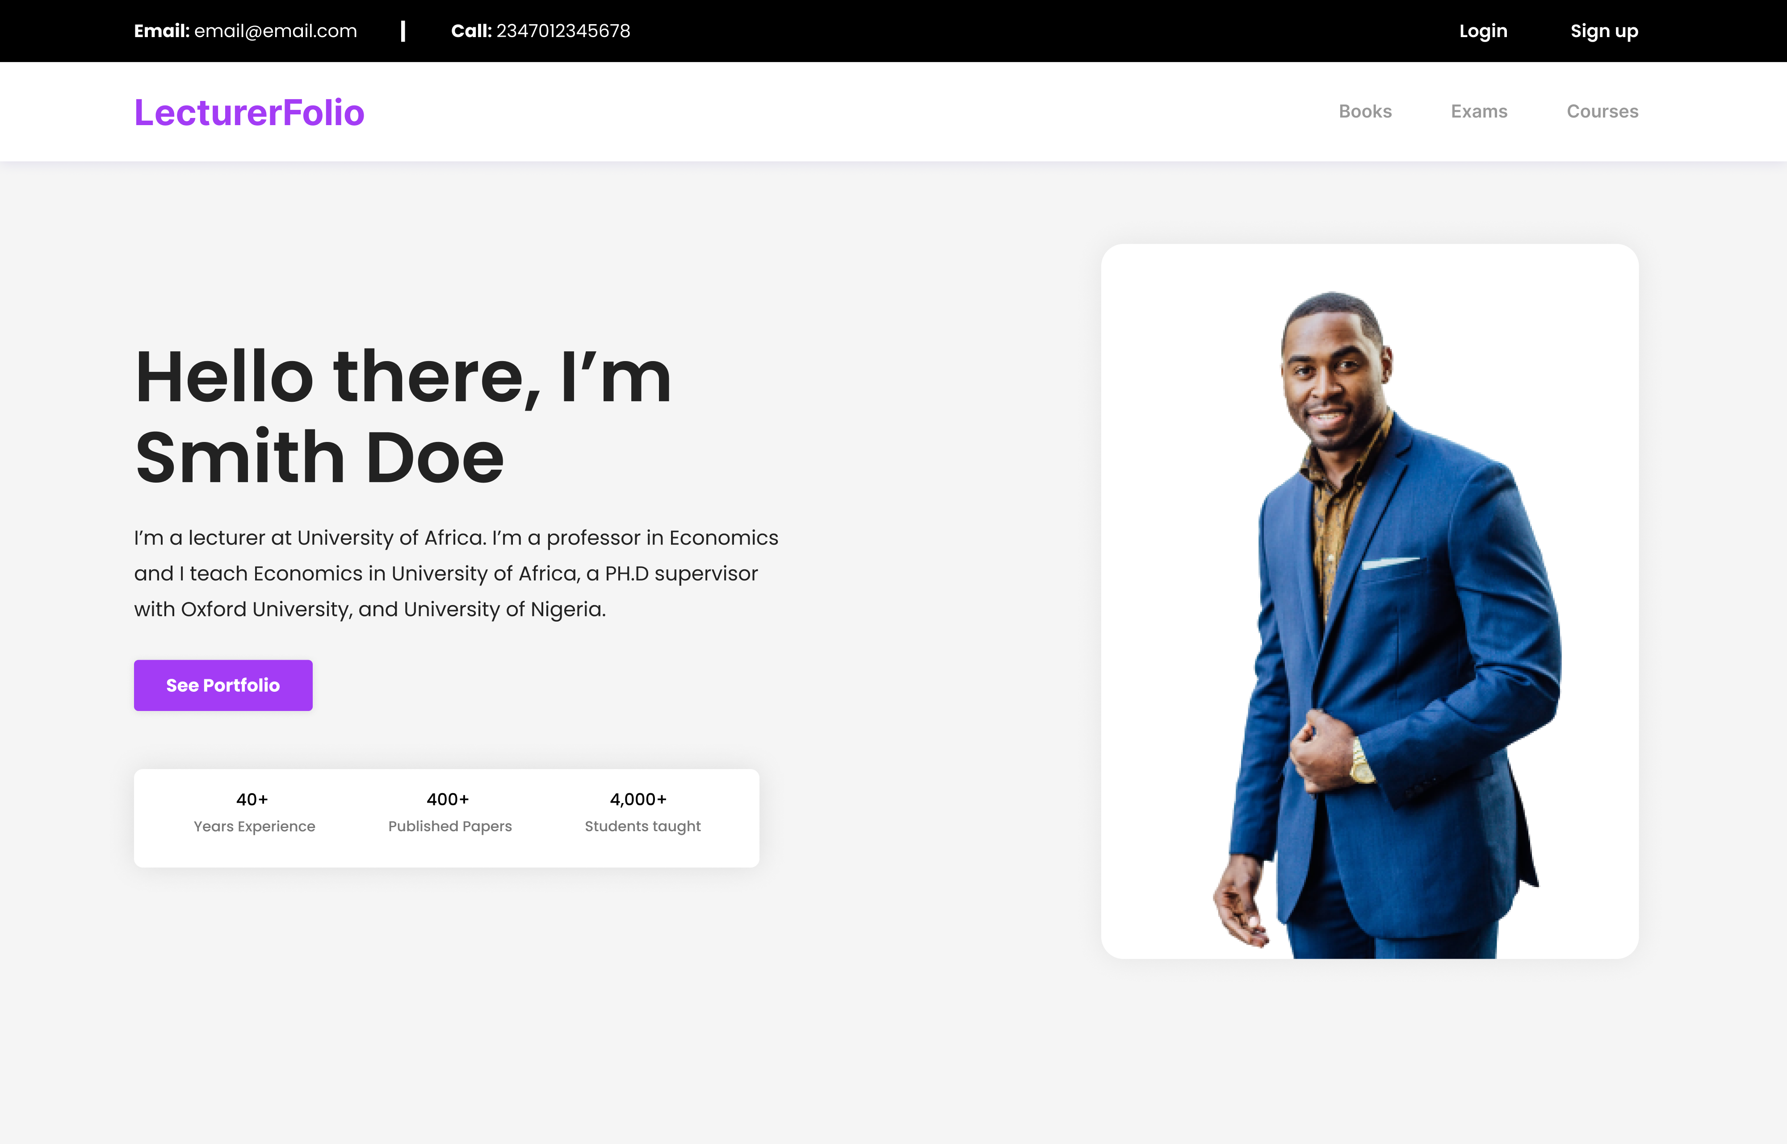1787x1144 pixels.
Task: Open the Exams menu item
Action: [1479, 111]
